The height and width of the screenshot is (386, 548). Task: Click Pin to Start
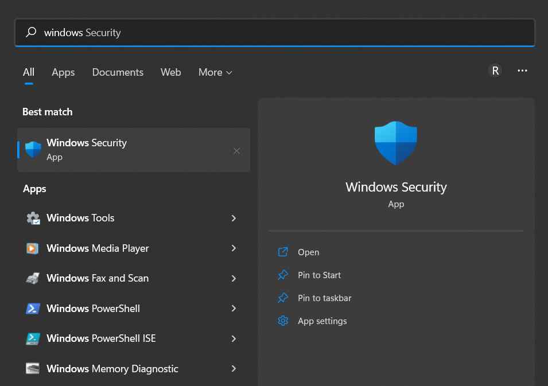point(319,275)
